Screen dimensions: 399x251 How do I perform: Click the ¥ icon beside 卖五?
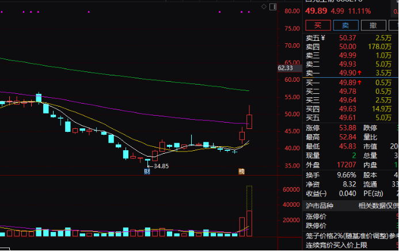click(x=325, y=39)
